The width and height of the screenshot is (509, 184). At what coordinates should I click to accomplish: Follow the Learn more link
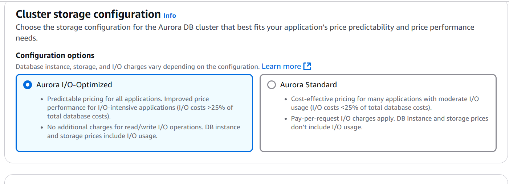click(x=281, y=66)
